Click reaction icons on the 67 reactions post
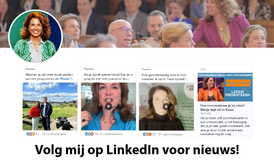The height and width of the screenshot is (160, 274). pyautogui.click(x=31, y=134)
